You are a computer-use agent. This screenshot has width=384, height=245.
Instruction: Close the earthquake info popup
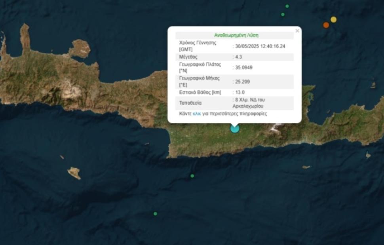(x=297, y=30)
